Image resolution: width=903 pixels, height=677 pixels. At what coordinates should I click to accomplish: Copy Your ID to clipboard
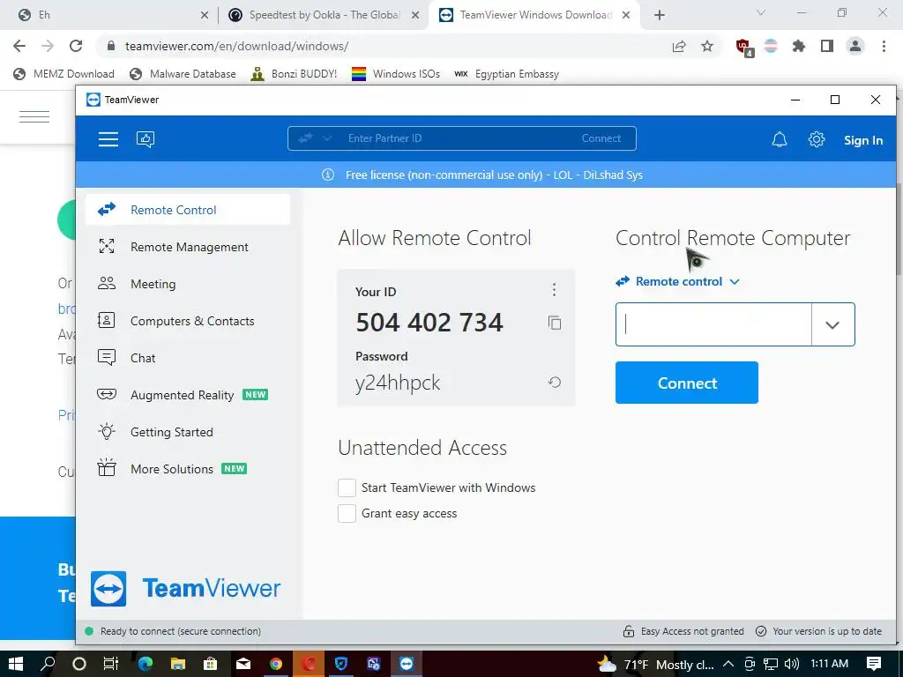pos(555,323)
